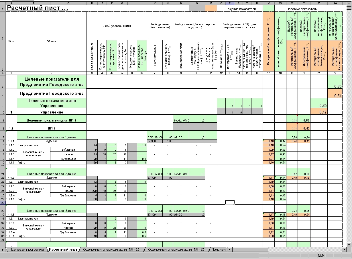Select the 'Расчетный лист' sheet tab
The image size is (352, 259).
[63, 250]
